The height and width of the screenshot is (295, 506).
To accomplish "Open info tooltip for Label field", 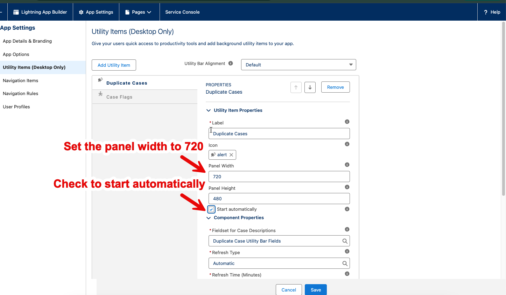I will pos(347,122).
